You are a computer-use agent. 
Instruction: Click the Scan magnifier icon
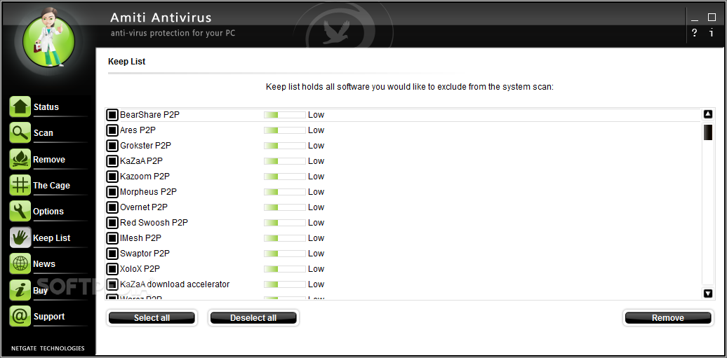coord(20,133)
